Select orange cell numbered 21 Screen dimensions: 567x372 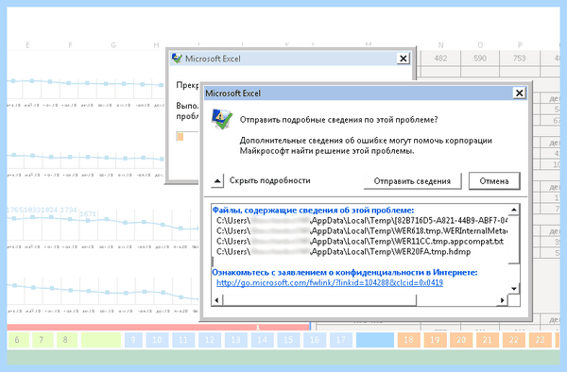pos(488,340)
